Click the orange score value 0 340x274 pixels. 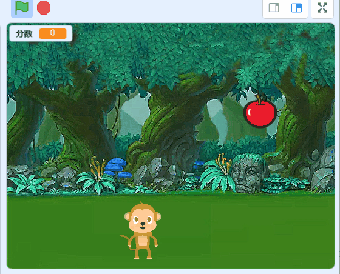tap(53, 33)
